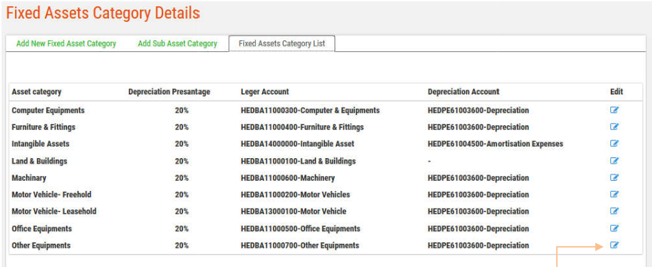652x267 pixels.
Task: Switch to Add Sub Asset Category tab
Action: point(178,44)
